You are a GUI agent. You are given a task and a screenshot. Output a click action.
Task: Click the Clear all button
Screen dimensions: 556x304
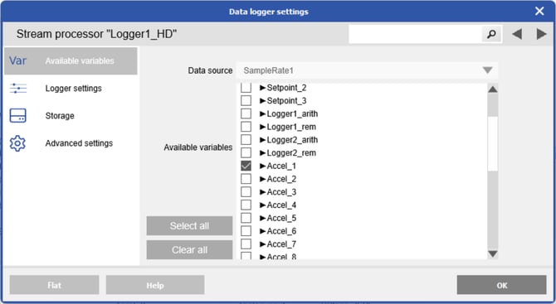pos(189,250)
